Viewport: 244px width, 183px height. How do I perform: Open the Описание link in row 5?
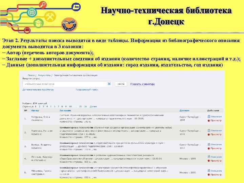click(x=216, y=171)
